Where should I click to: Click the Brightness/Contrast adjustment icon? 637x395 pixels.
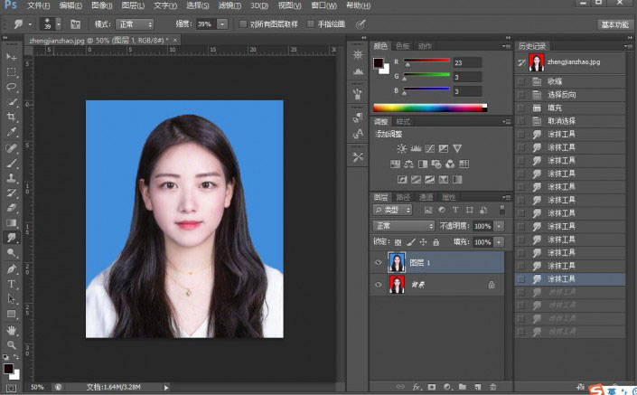point(401,147)
